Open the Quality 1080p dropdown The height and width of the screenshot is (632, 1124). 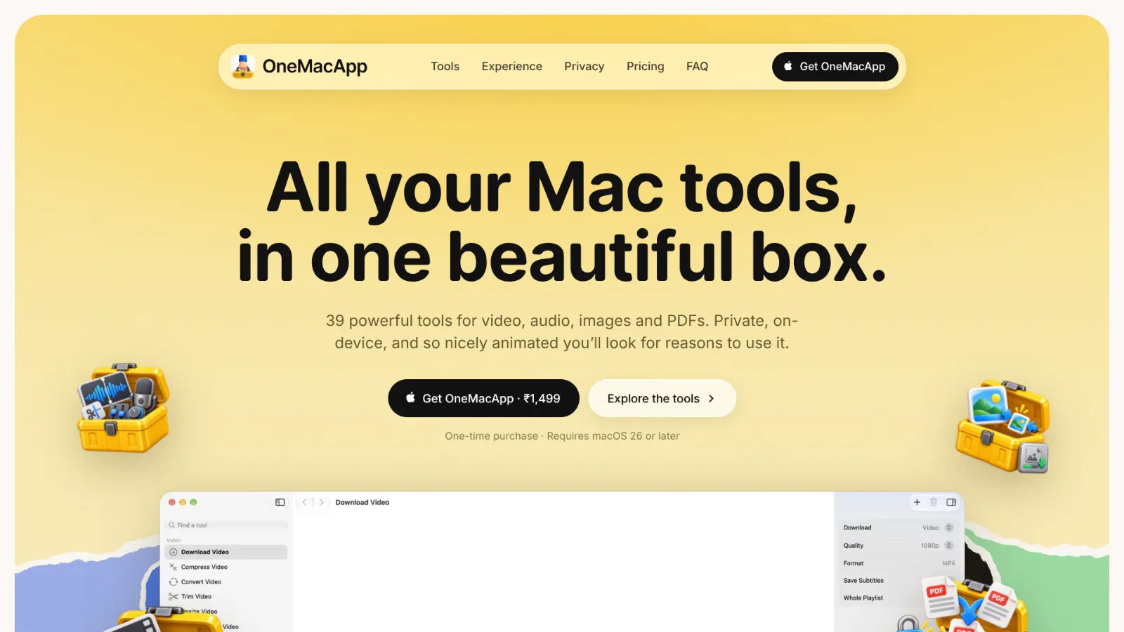(937, 546)
